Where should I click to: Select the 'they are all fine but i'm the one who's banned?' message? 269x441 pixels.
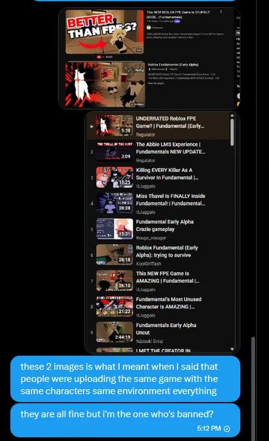click(x=125, y=420)
